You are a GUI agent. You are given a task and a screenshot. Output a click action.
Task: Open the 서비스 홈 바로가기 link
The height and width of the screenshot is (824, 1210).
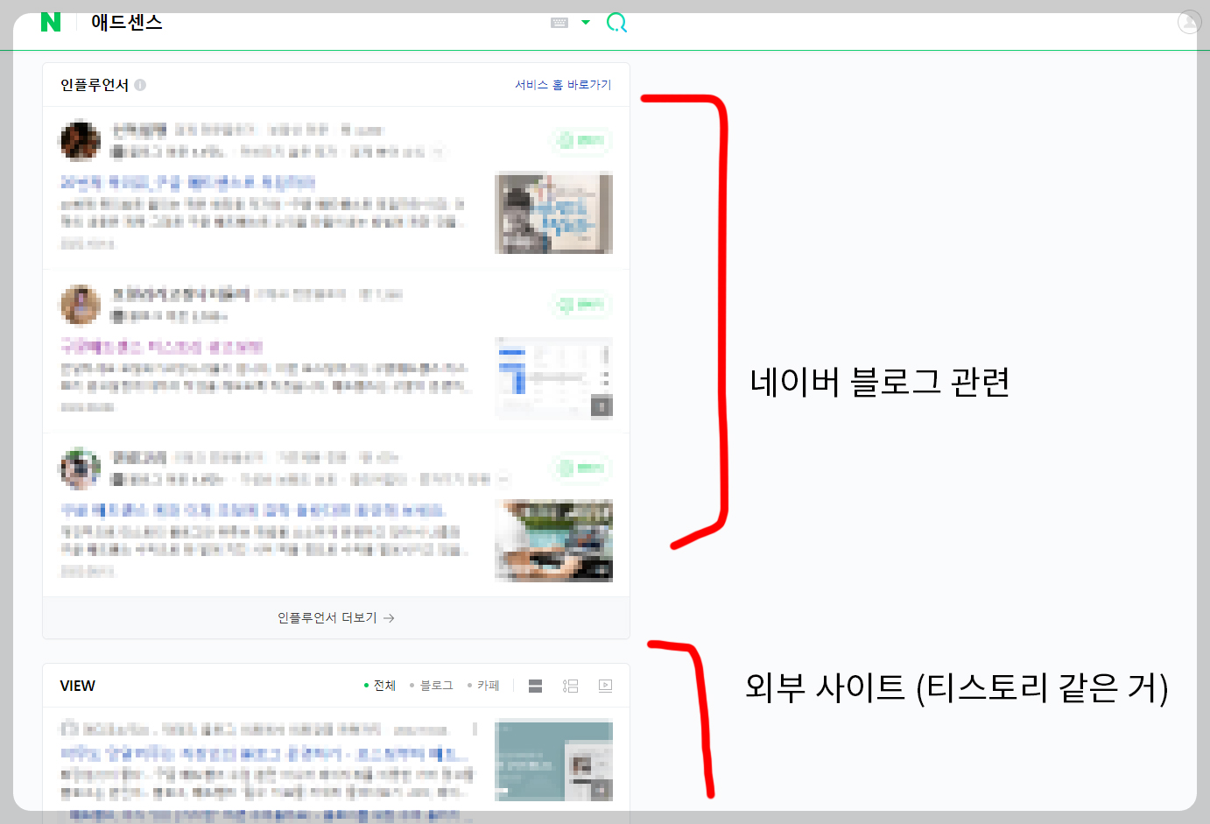coord(563,85)
